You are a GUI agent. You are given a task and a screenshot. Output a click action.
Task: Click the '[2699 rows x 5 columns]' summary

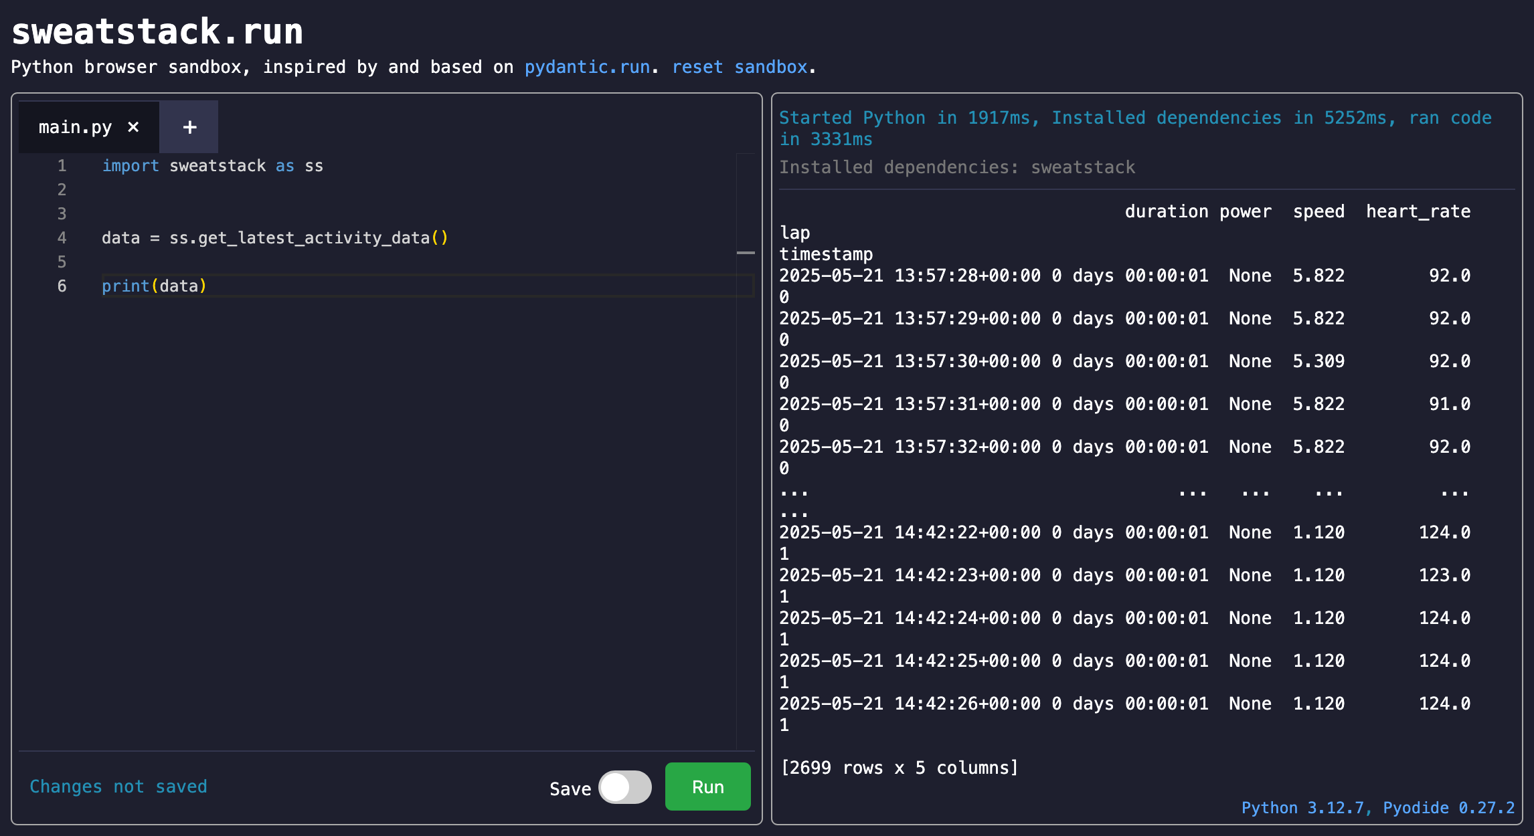point(899,768)
